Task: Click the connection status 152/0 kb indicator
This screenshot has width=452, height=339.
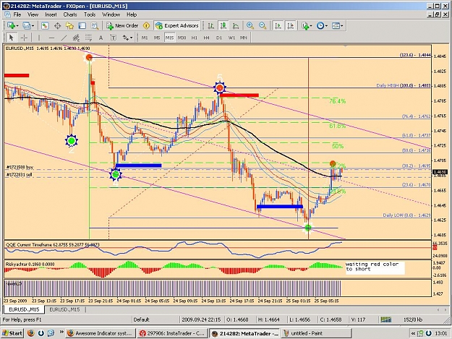Action: click(413, 319)
